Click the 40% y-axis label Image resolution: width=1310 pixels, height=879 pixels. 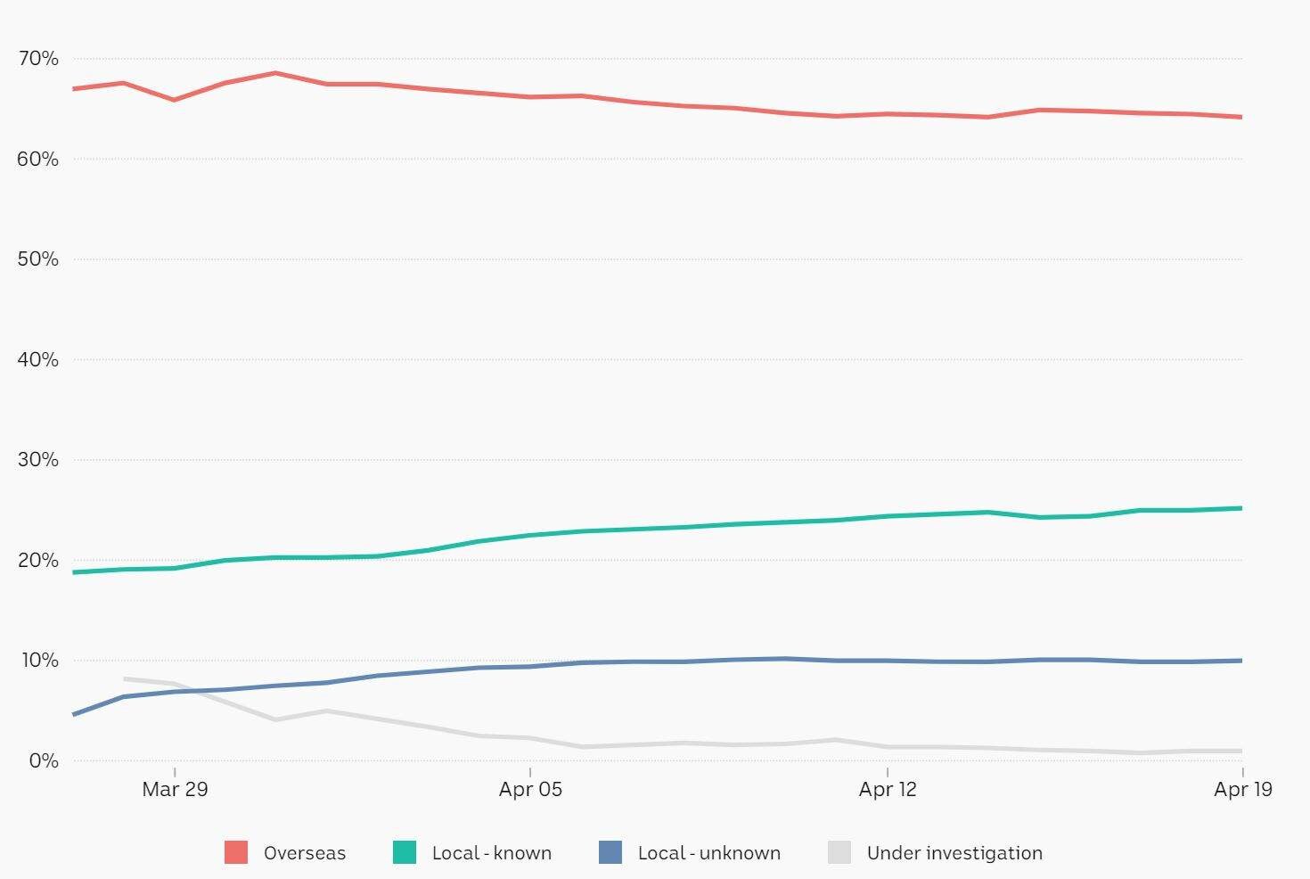(x=37, y=360)
